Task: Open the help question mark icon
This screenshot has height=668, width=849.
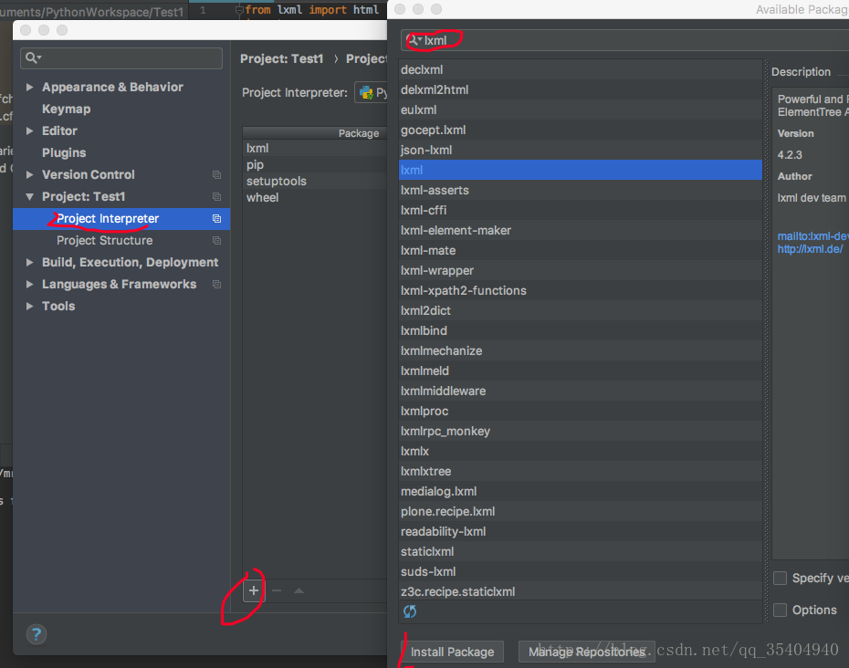Action: click(36, 635)
